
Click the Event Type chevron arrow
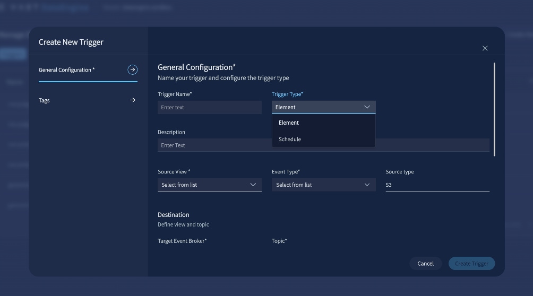[x=367, y=185]
